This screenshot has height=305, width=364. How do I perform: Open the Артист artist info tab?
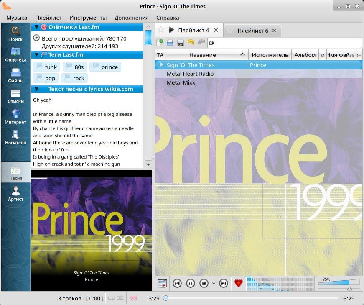[x=16, y=194]
